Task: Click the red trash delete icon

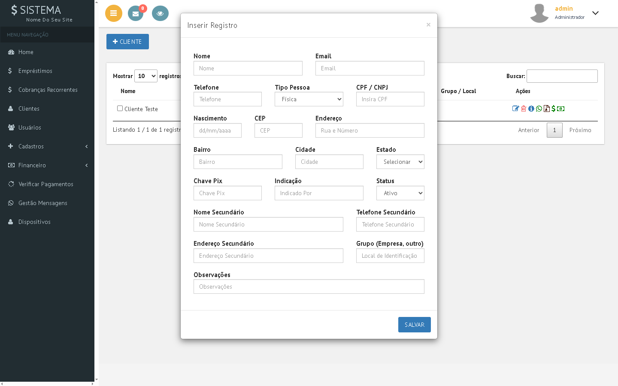Action: pos(524,109)
